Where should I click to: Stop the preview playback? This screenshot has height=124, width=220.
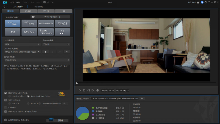coord(84,90)
